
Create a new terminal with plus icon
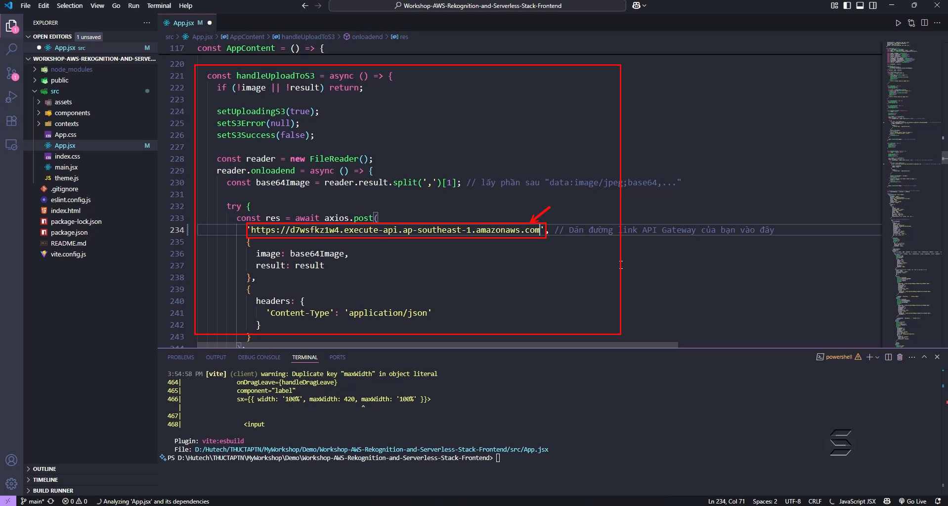869,357
